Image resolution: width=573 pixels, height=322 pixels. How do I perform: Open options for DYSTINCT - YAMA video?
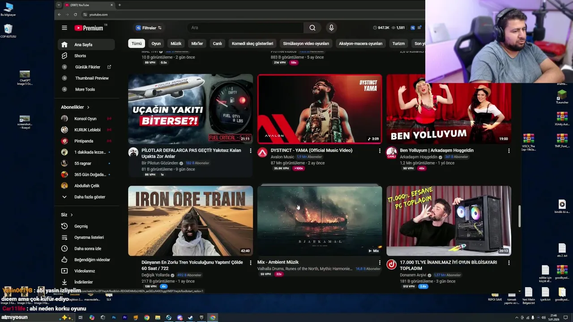click(380, 151)
